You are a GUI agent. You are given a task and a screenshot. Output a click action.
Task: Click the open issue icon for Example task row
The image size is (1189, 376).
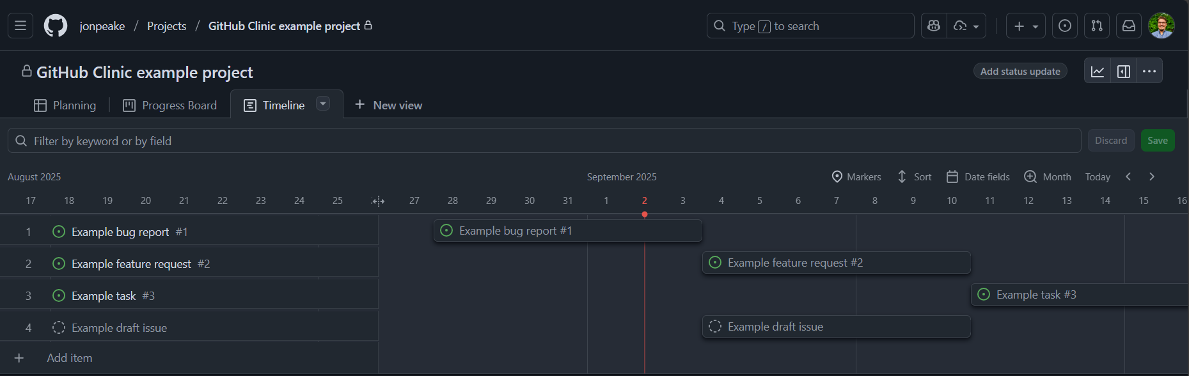59,295
